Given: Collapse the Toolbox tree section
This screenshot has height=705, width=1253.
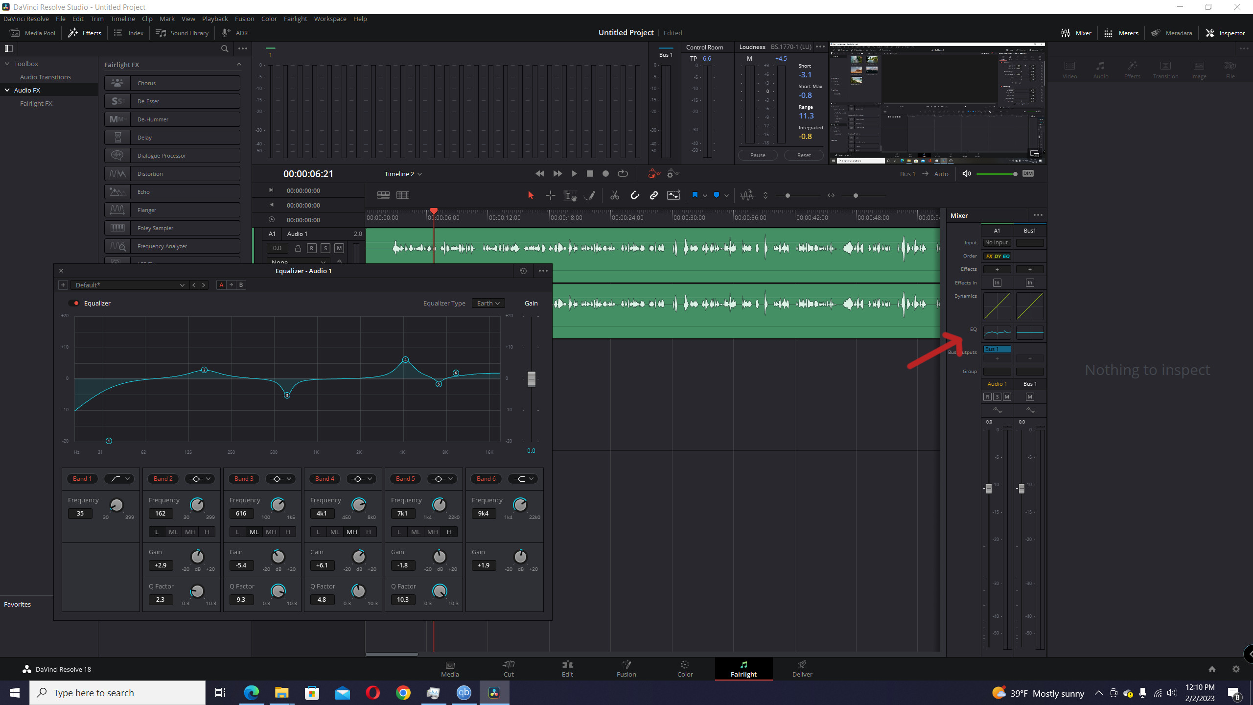Looking at the screenshot, I should coord(7,64).
